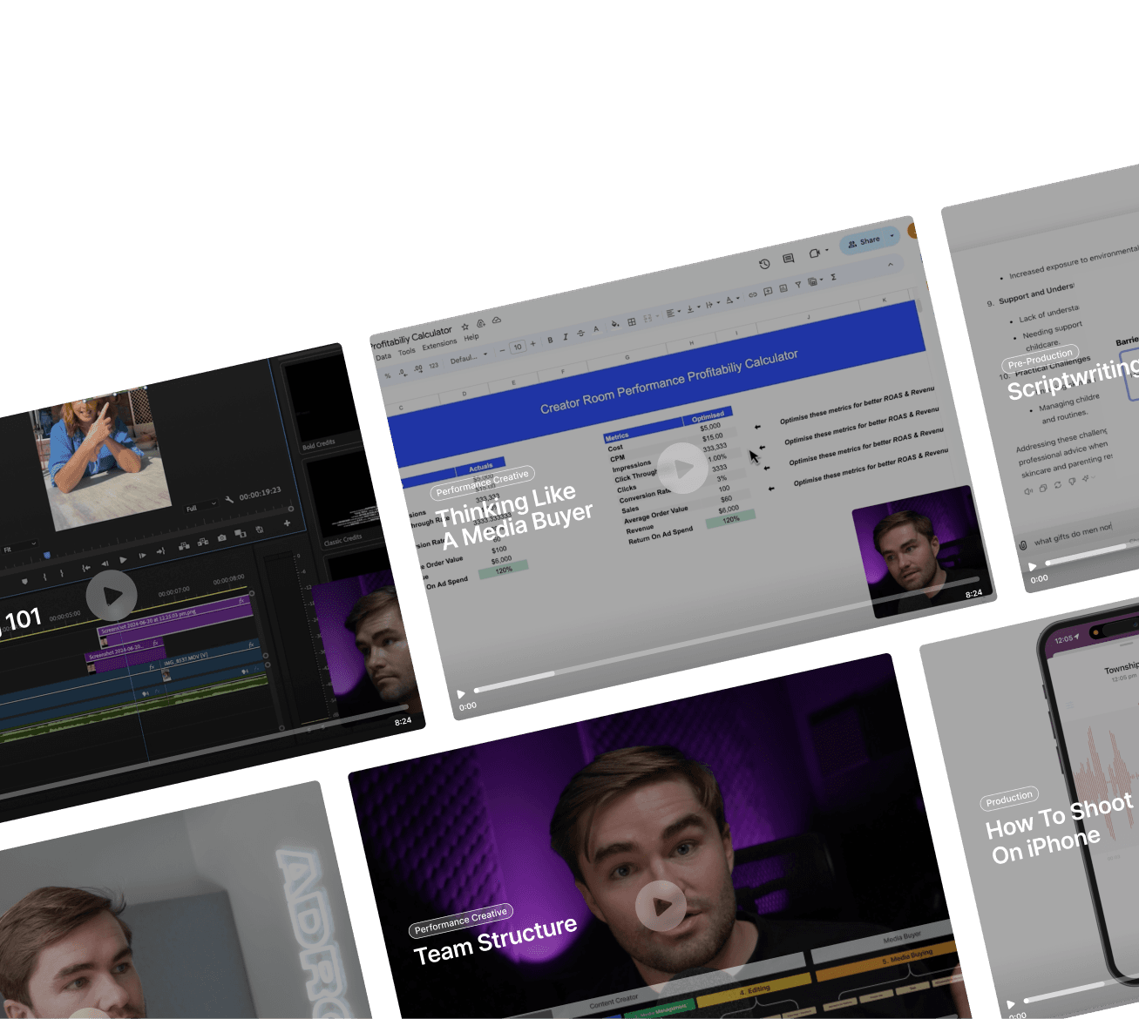Screen dimensions: 1139x1019
Task: Click the insert link icon
Action: coord(753,295)
